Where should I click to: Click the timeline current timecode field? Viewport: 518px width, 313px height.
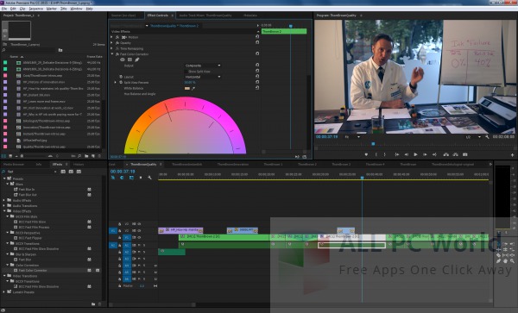tap(123, 172)
